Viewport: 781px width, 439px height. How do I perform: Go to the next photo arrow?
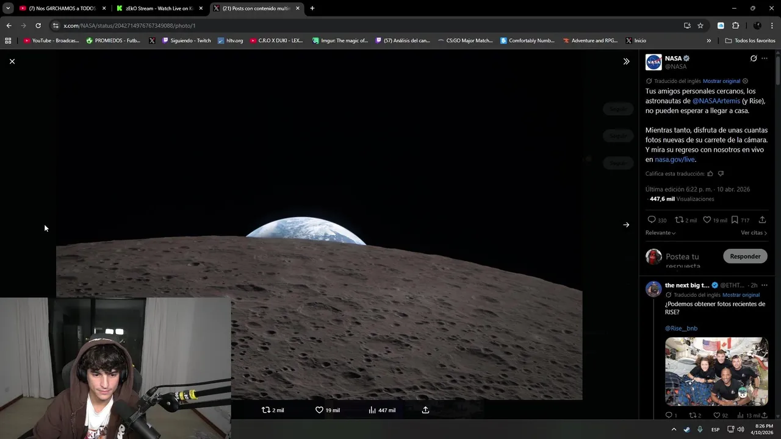click(x=626, y=225)
